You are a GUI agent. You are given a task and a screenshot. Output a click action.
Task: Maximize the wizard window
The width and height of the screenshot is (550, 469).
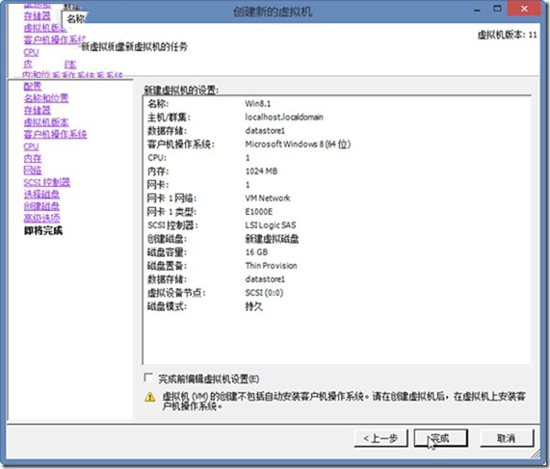coord(497,9)
